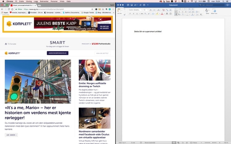
Task: Open the Visning menu
Action: tap(29, 2)
